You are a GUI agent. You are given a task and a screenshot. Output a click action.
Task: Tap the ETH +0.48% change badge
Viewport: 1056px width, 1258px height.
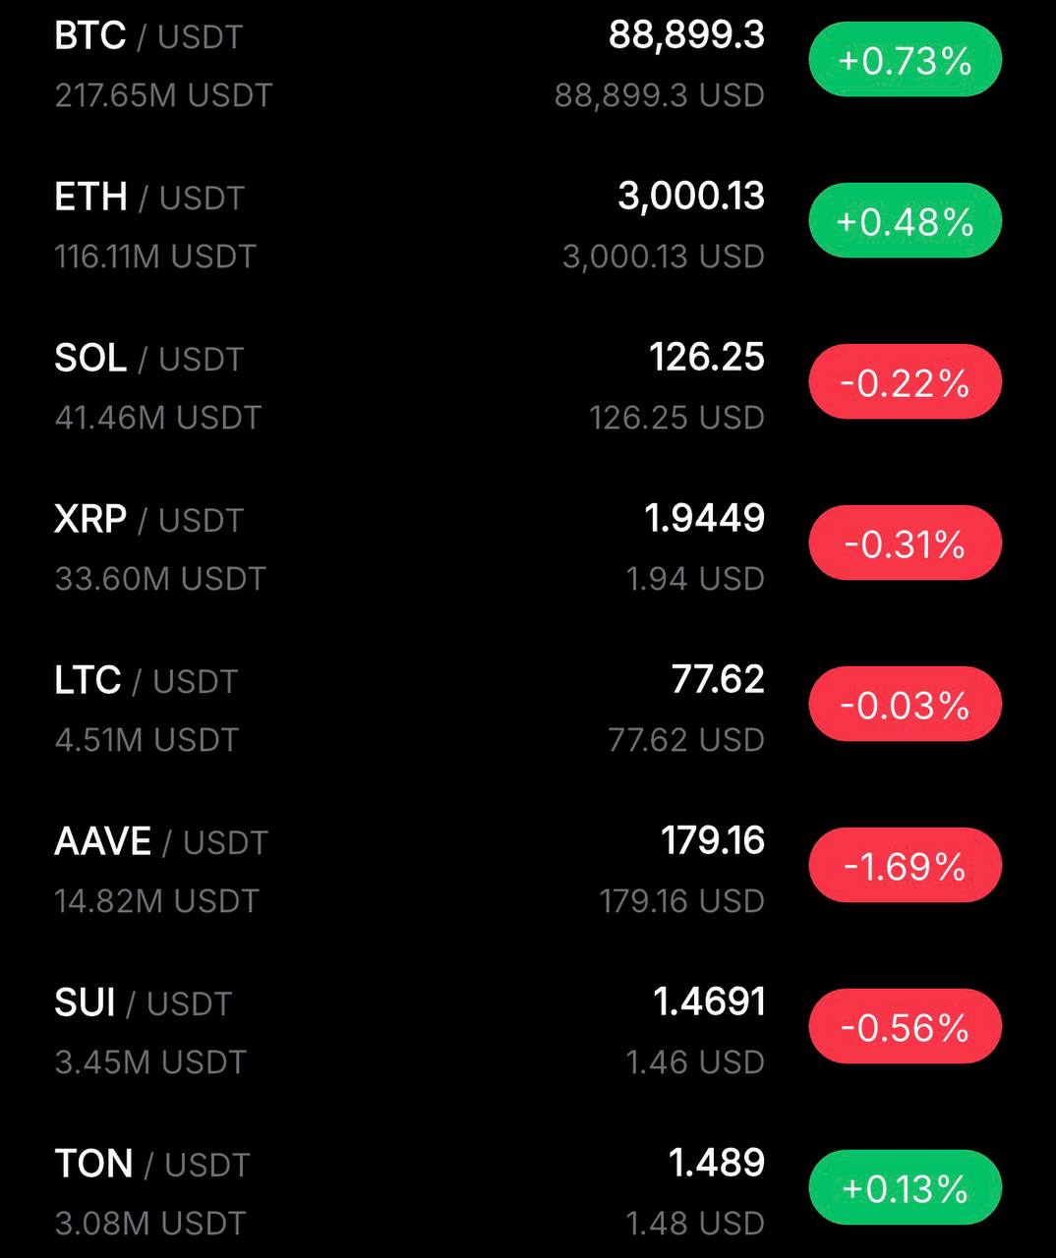[905, 221]
